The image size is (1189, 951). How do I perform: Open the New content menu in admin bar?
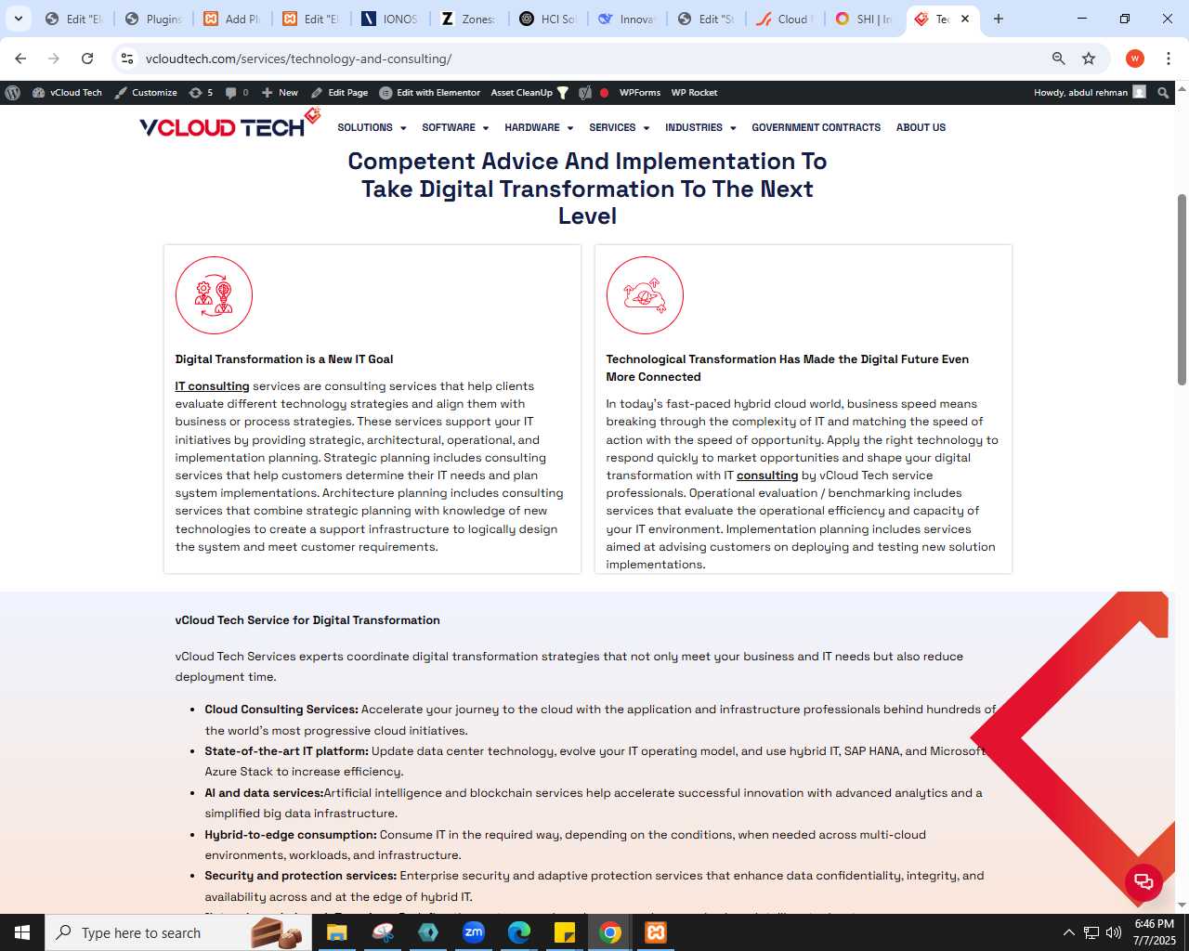coord(280,93)
